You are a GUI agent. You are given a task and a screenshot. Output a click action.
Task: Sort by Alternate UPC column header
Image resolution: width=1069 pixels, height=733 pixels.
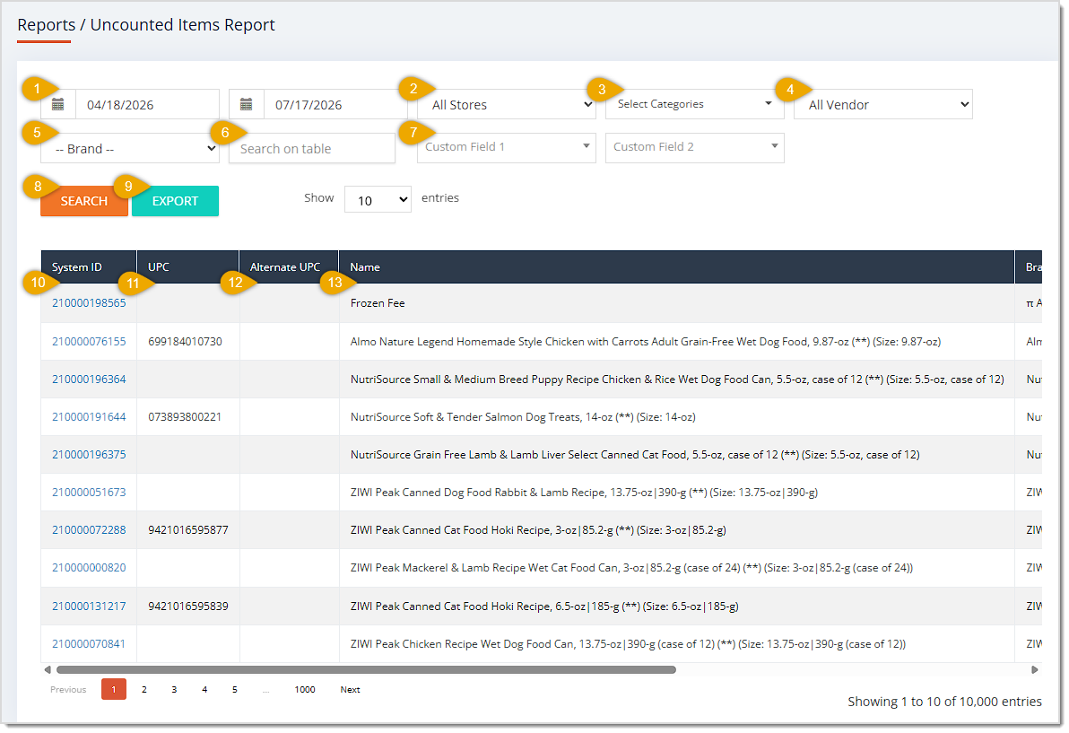pos(289,266)
